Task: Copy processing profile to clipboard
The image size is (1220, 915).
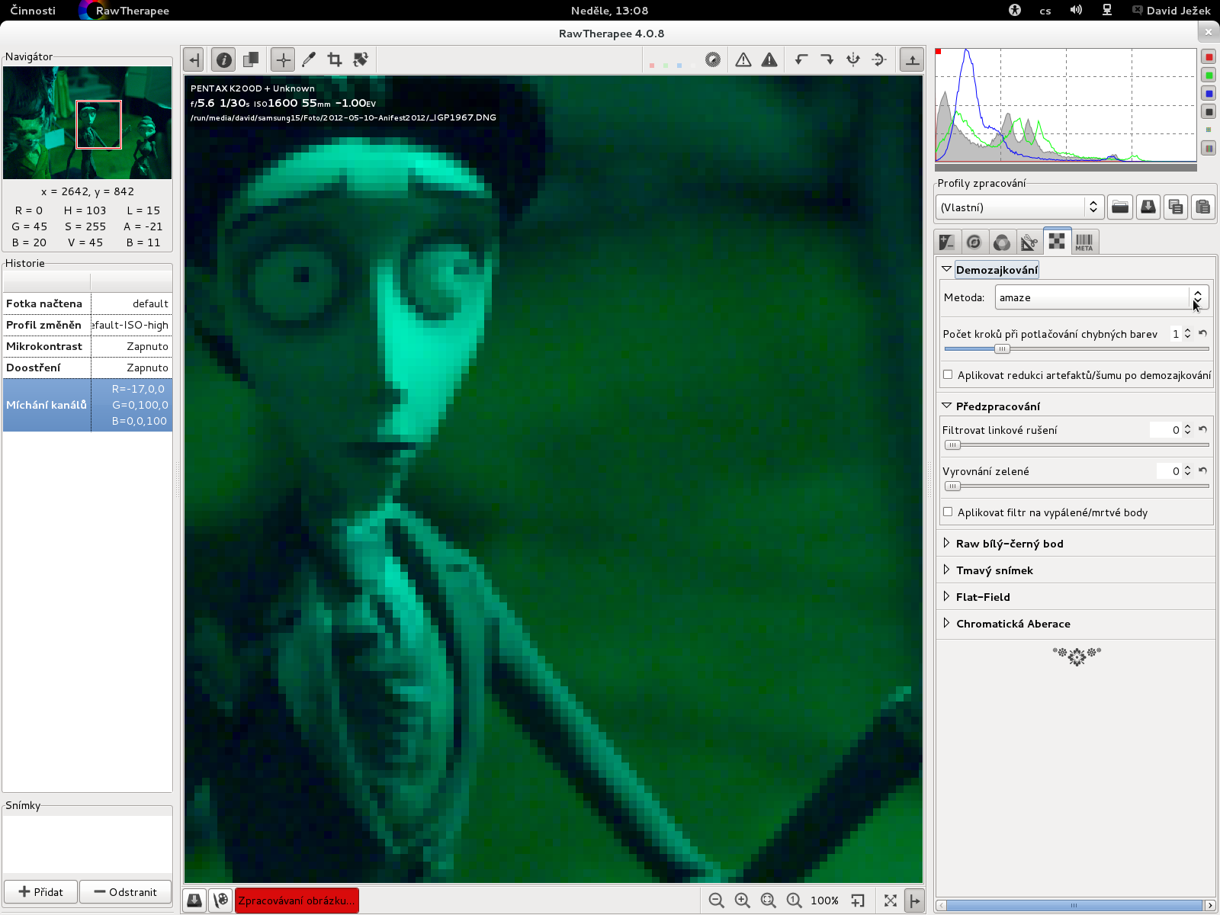Action: (x=1176, y=207)
